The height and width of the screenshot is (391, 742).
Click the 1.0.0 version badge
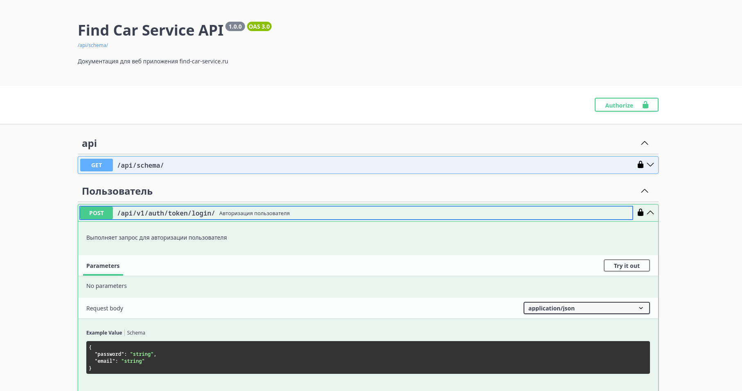point(235,27)
